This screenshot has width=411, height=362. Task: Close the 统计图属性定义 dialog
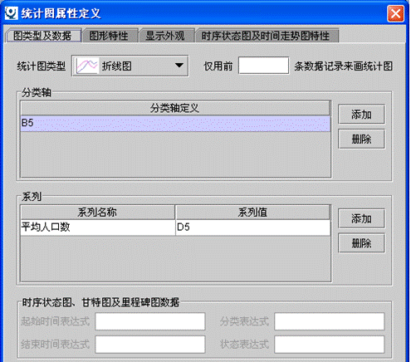395,13
